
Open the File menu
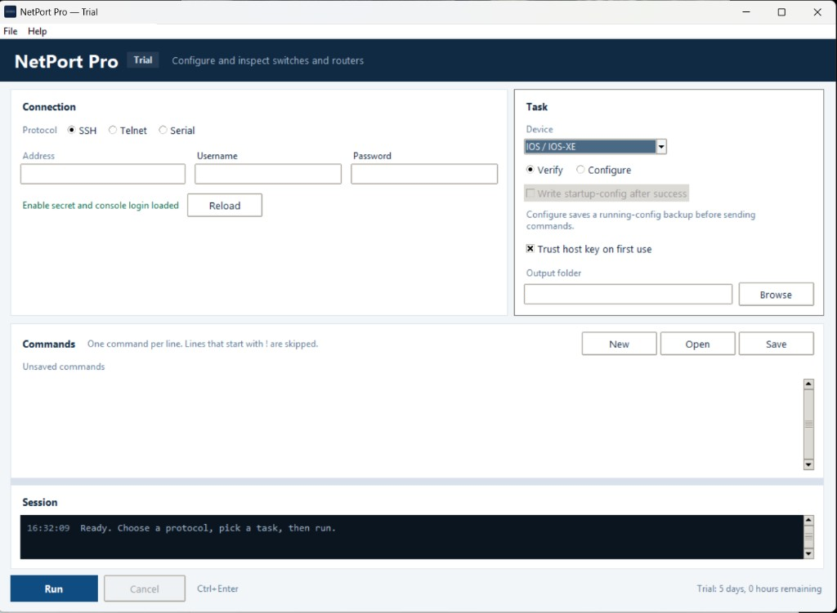click(10, 31)
